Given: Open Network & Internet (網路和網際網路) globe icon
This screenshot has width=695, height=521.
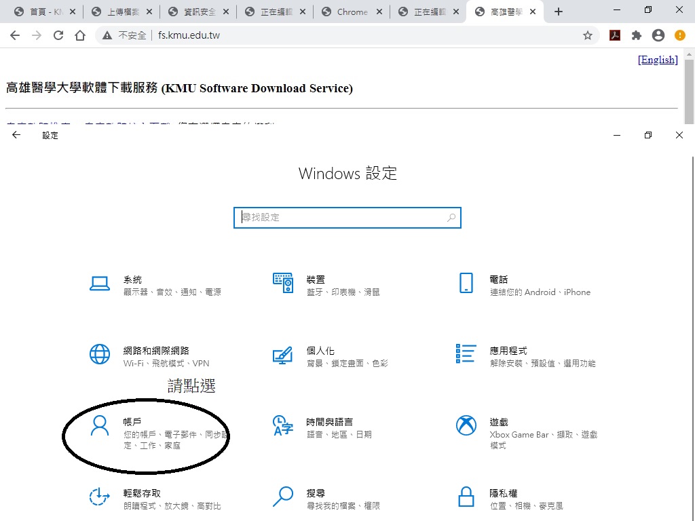Looking at the screenshot, I should point(100,354).
